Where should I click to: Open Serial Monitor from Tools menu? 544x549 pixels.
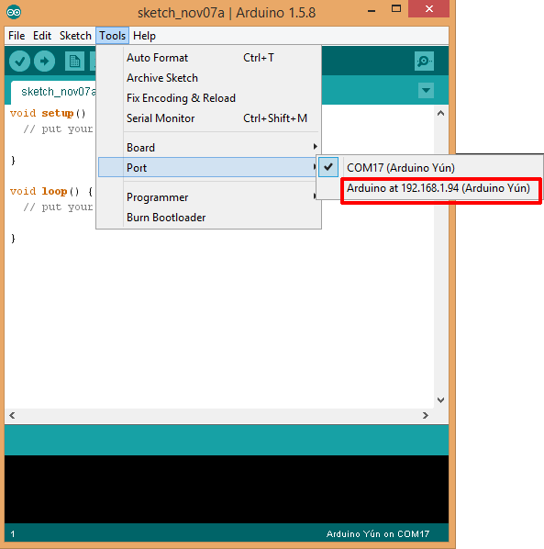click(x=208, y=118)
